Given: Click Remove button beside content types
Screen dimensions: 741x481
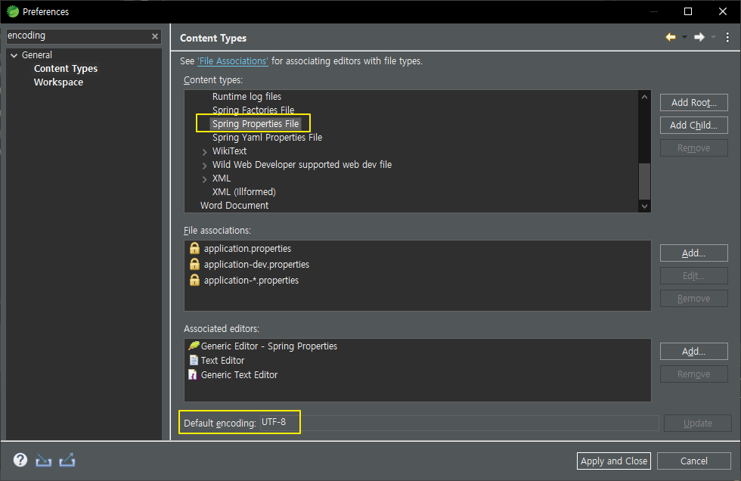Looking at the screenshot, I should 694,148.
